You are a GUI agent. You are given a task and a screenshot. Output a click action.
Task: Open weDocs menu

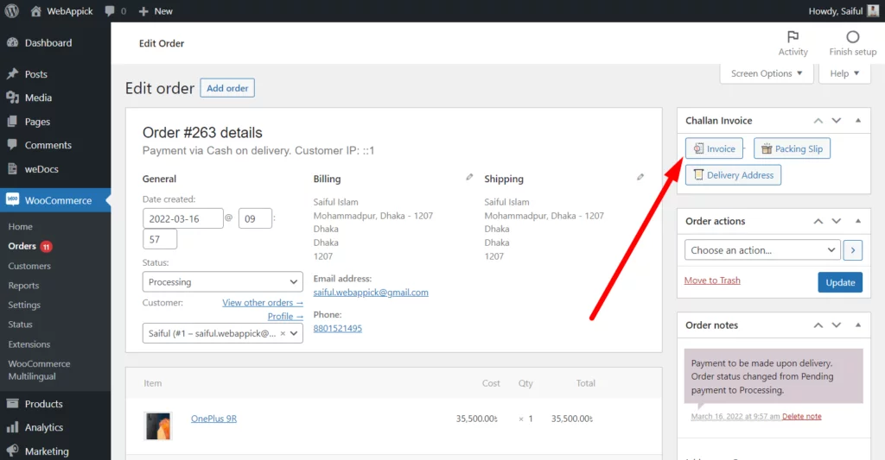(x=55, y=168)
